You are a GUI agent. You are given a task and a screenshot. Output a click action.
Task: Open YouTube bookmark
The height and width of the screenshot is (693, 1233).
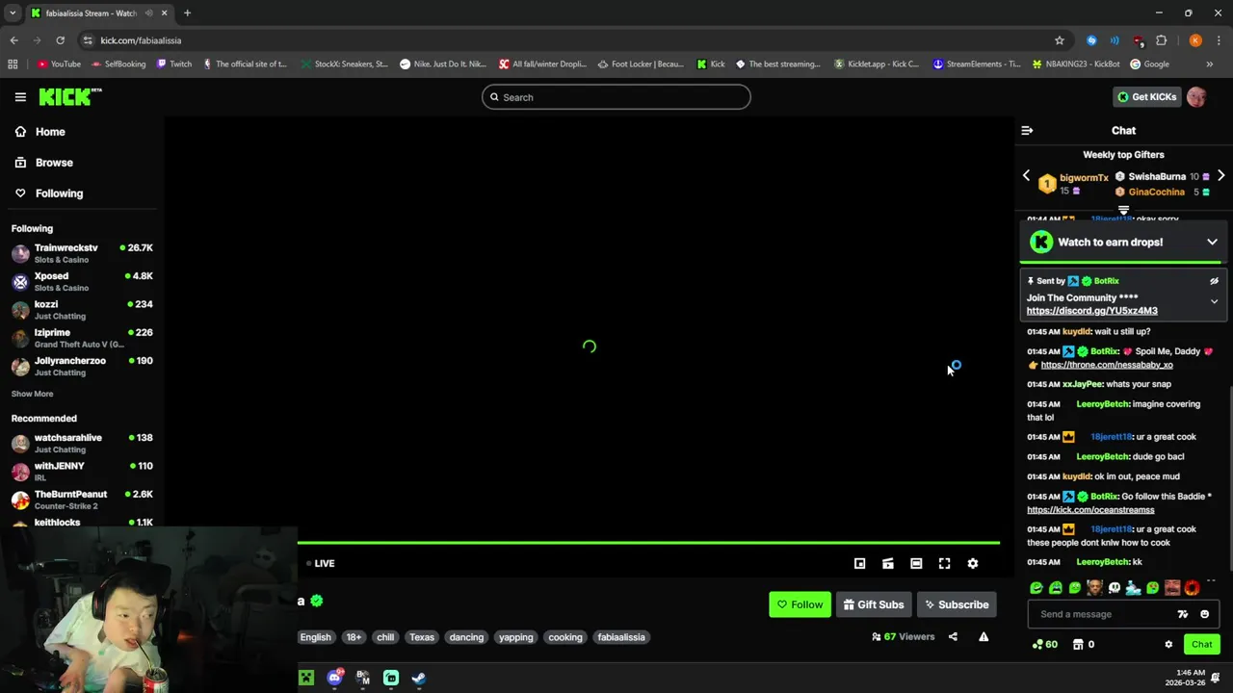click(x=59, y=64)
